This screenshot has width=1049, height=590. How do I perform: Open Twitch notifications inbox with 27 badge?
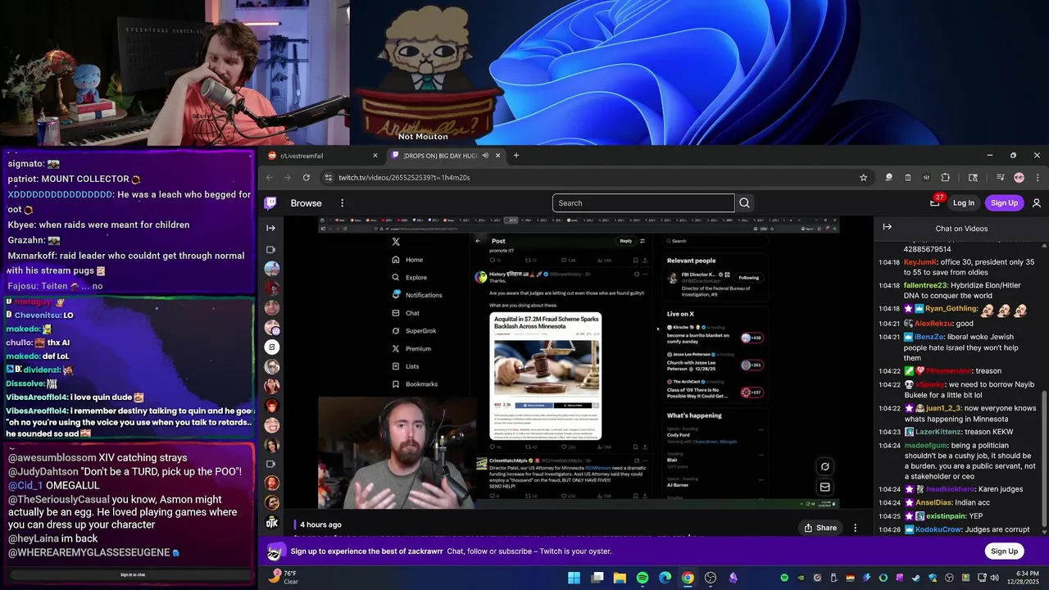tap(935, 202)
